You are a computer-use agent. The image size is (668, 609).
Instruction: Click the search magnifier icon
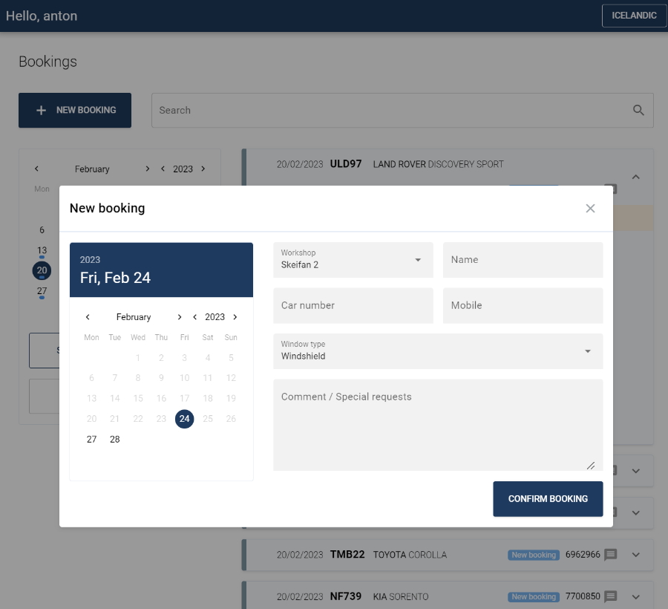(x=638, y=110)
